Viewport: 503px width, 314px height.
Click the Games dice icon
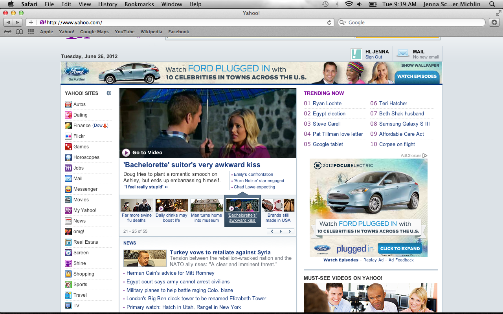pyautogui.click(x=68, y=147)
